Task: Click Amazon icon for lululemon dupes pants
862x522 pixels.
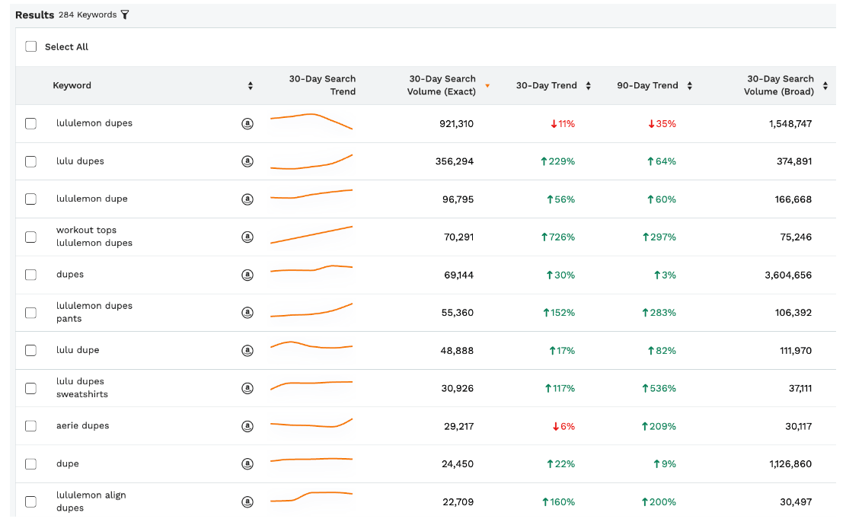Action: [x=247, y=313]
